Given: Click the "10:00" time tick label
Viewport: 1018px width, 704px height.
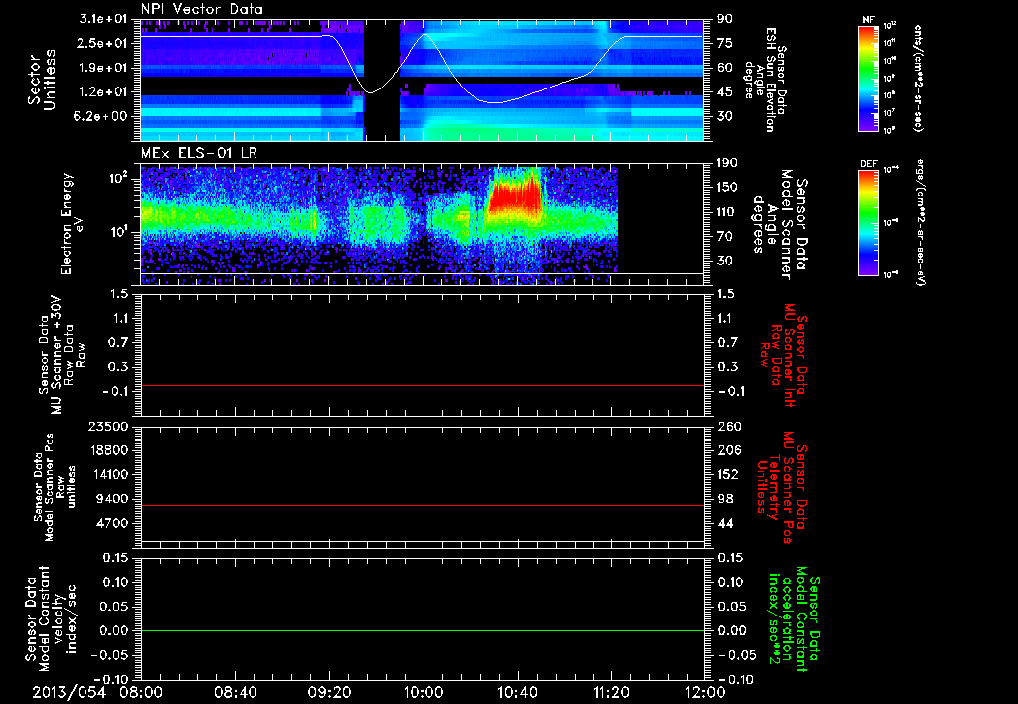Looking at the screenshot, I should pyautogui.click(x=424, y=692).
